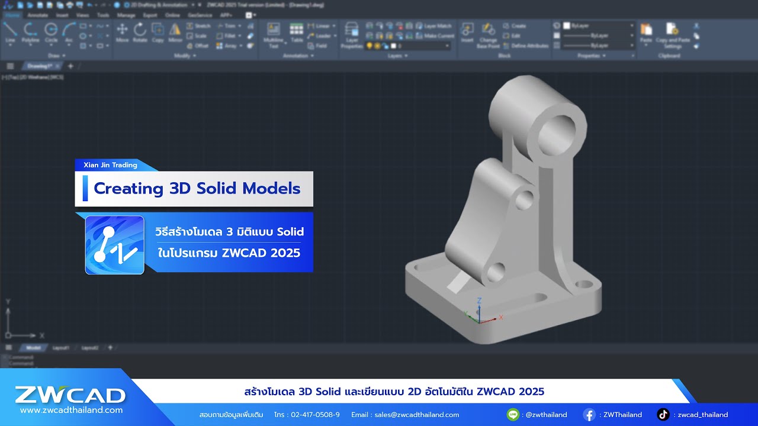Activate the Rotate tool
This screenshot has height=426, width=758.
(x=140, y=33)
